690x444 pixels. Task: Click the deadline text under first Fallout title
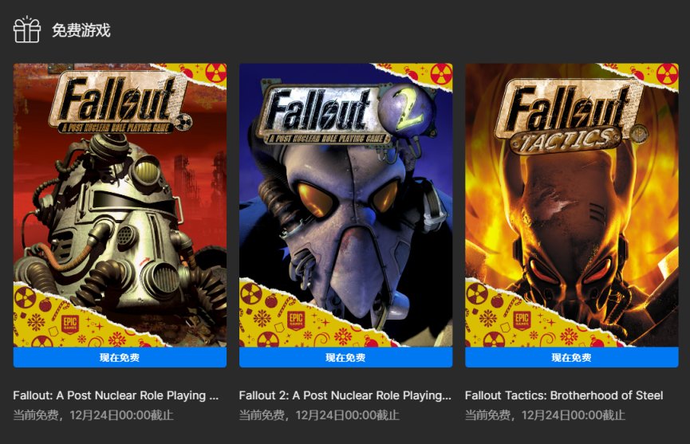[93, 415]
